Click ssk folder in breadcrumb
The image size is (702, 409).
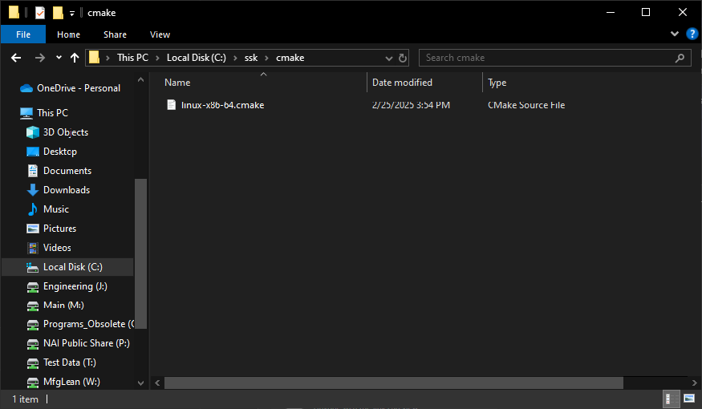click(251, 58)
